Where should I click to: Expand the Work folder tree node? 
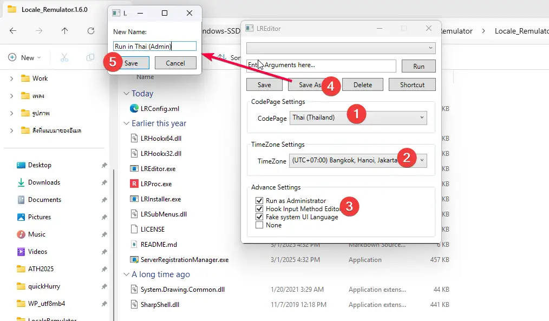tap(11, 79)
